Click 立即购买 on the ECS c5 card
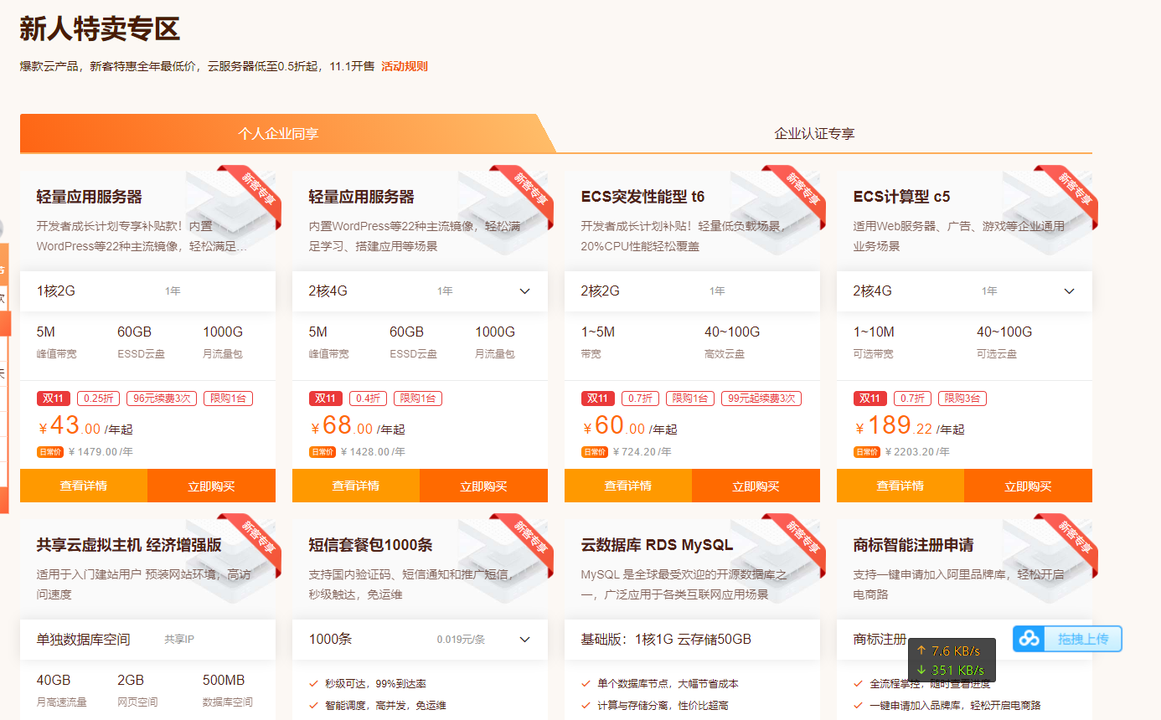The image size is (1161, 720). (x=1028, y=486)
